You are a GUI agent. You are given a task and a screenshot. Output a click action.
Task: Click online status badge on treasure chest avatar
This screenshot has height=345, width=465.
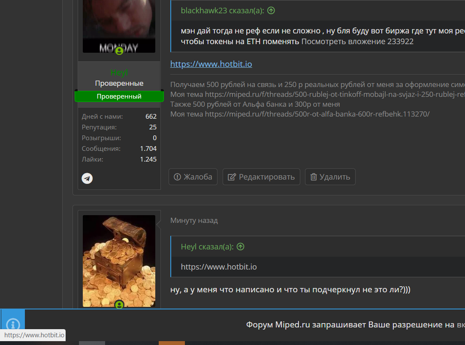click(x=119, y=305)
